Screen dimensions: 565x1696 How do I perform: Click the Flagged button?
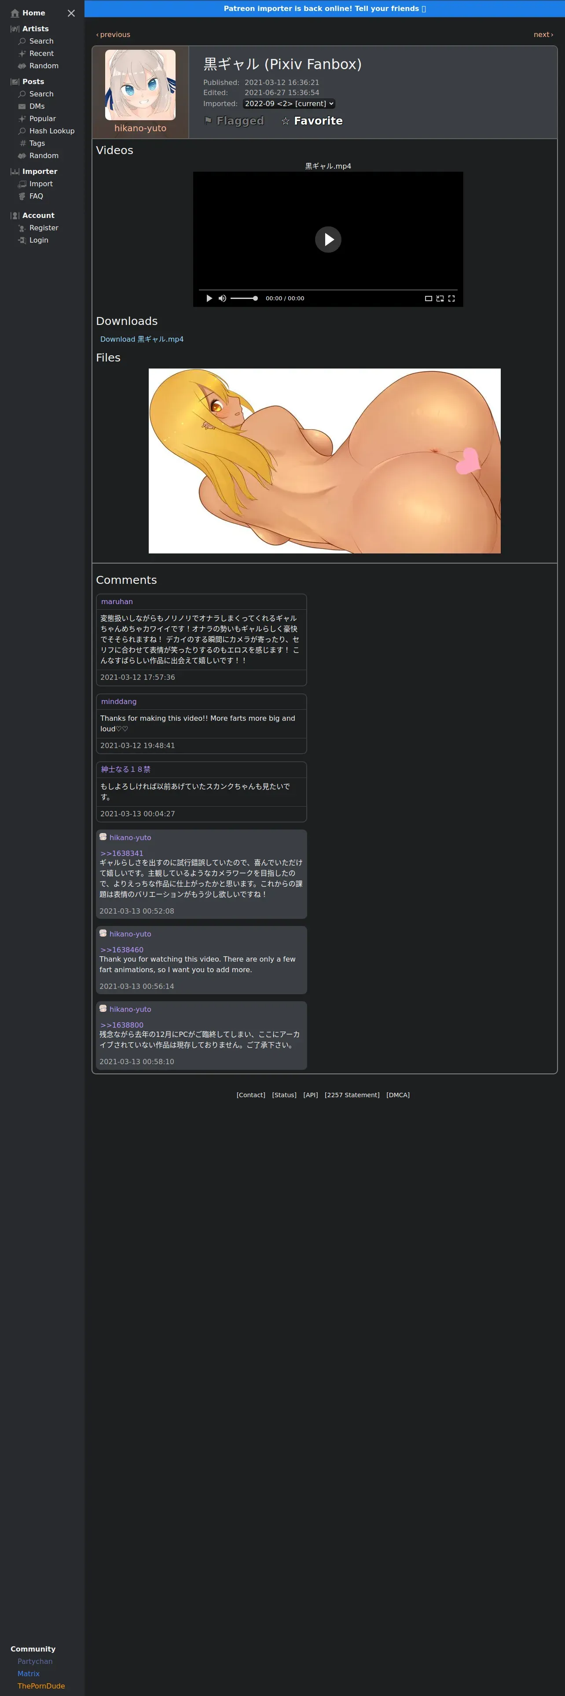coord(234,121)
